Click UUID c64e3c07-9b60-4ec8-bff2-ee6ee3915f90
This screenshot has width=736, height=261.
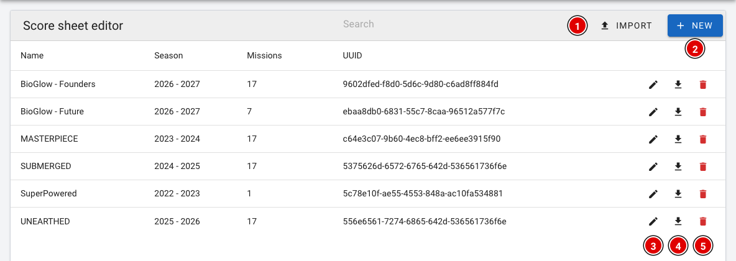(422, 139)
